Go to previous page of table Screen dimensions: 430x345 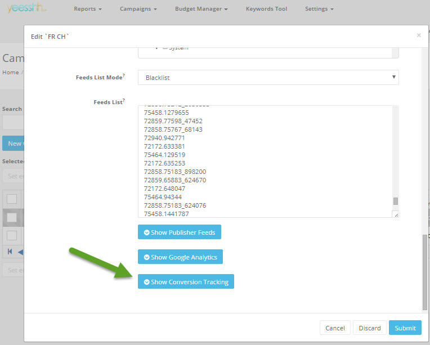coord(21,252)
